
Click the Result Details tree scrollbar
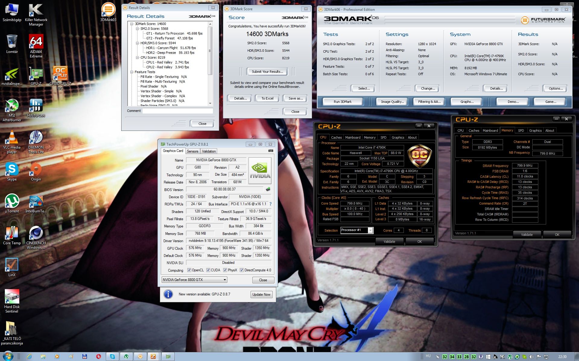point(210,51)
